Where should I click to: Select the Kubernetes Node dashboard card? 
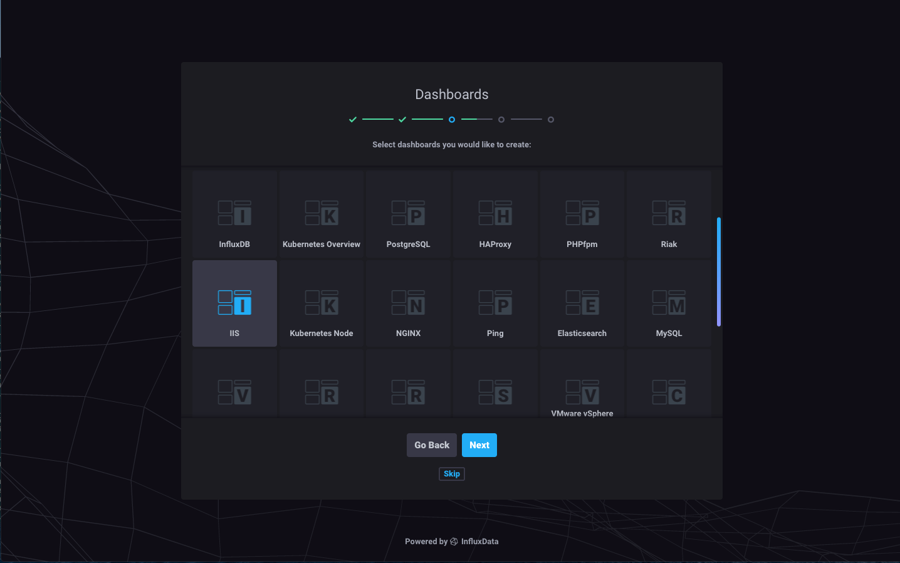pos(322,303)
